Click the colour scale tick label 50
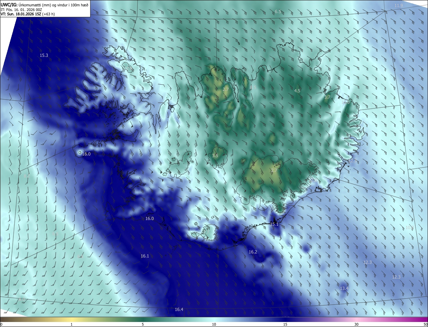The width and height of the screenshot is (428, 327). coord(425,324)
